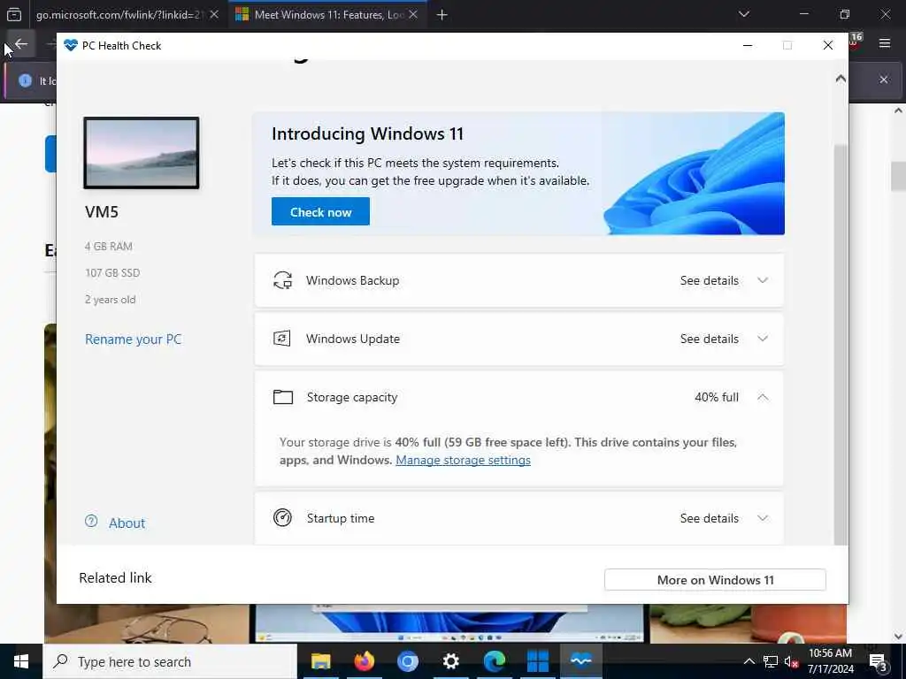
Task: Click the VM5 device thumbnail image
Action: coord(142,152)
